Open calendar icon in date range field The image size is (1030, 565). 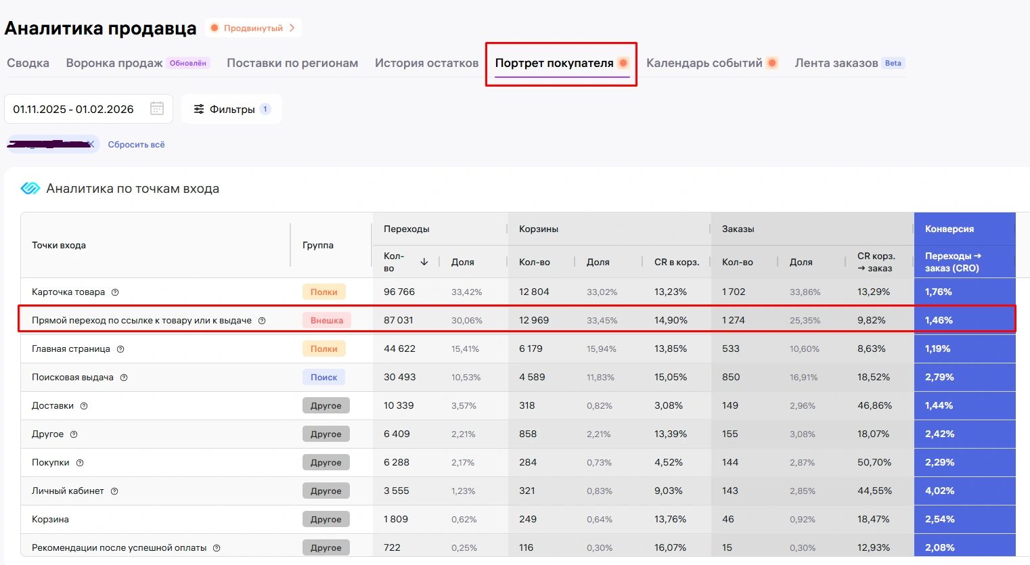click(157, 109)
